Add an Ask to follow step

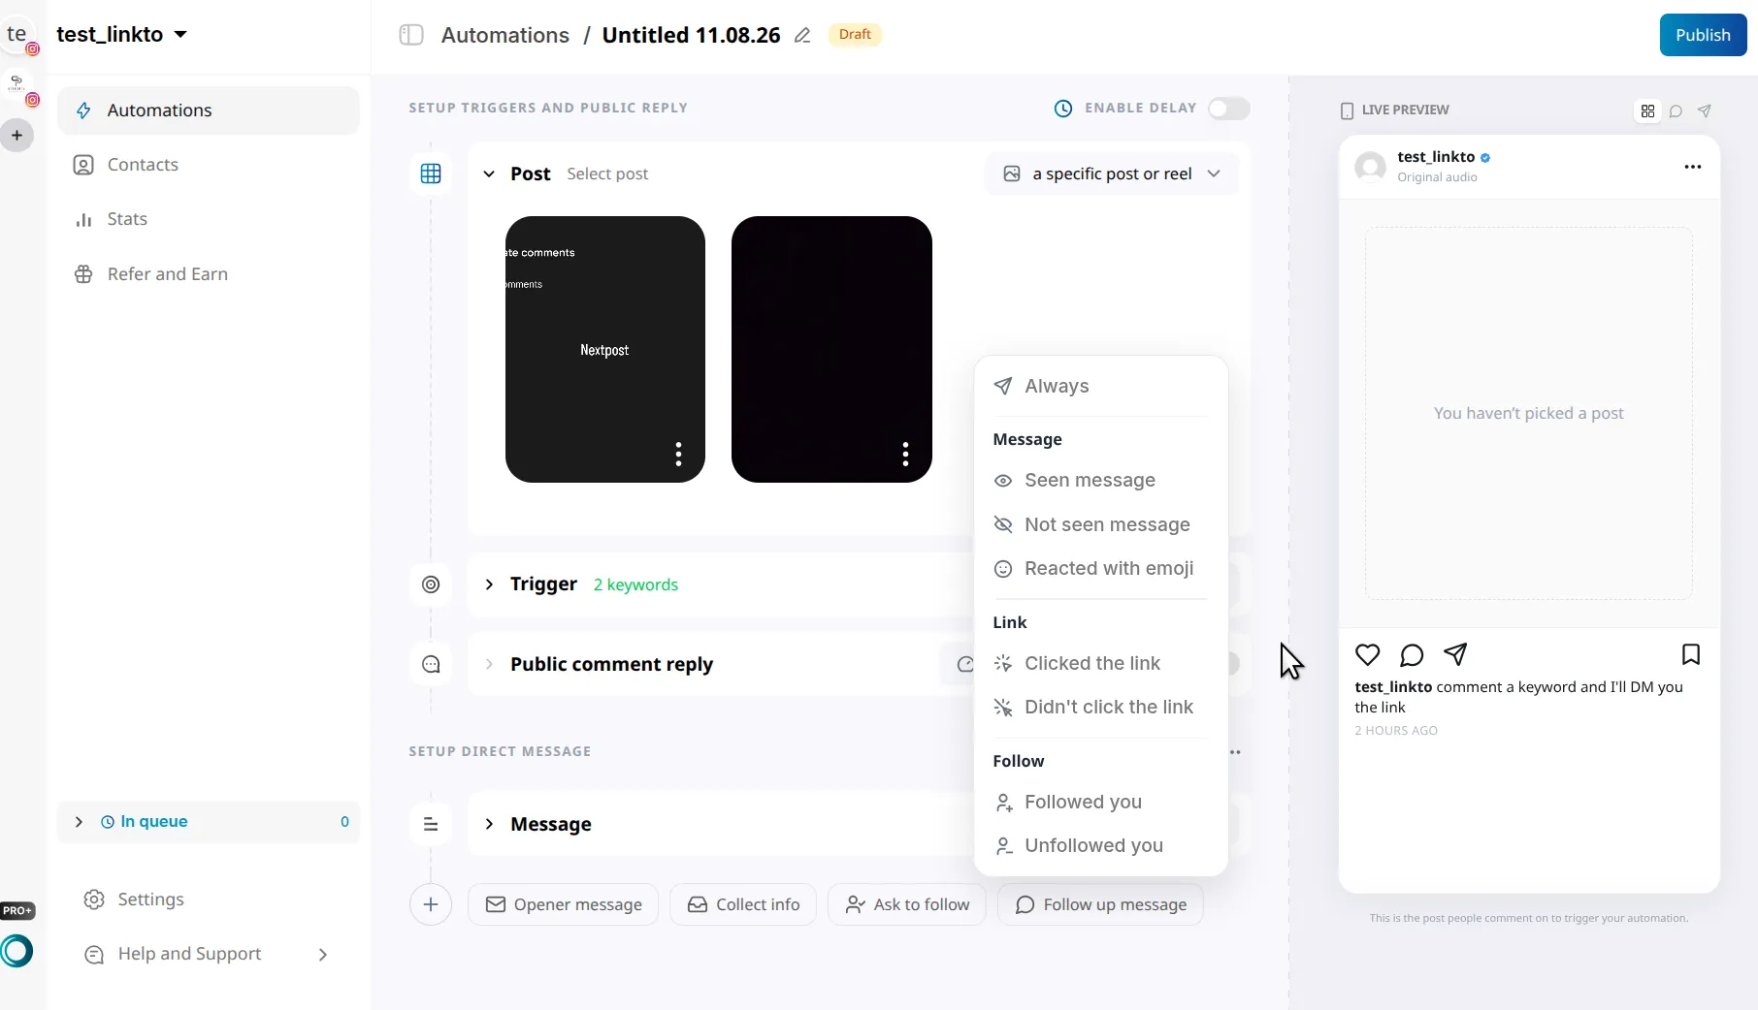point(907,904)
